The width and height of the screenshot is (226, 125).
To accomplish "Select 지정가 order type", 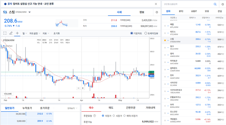I will 103,116.
